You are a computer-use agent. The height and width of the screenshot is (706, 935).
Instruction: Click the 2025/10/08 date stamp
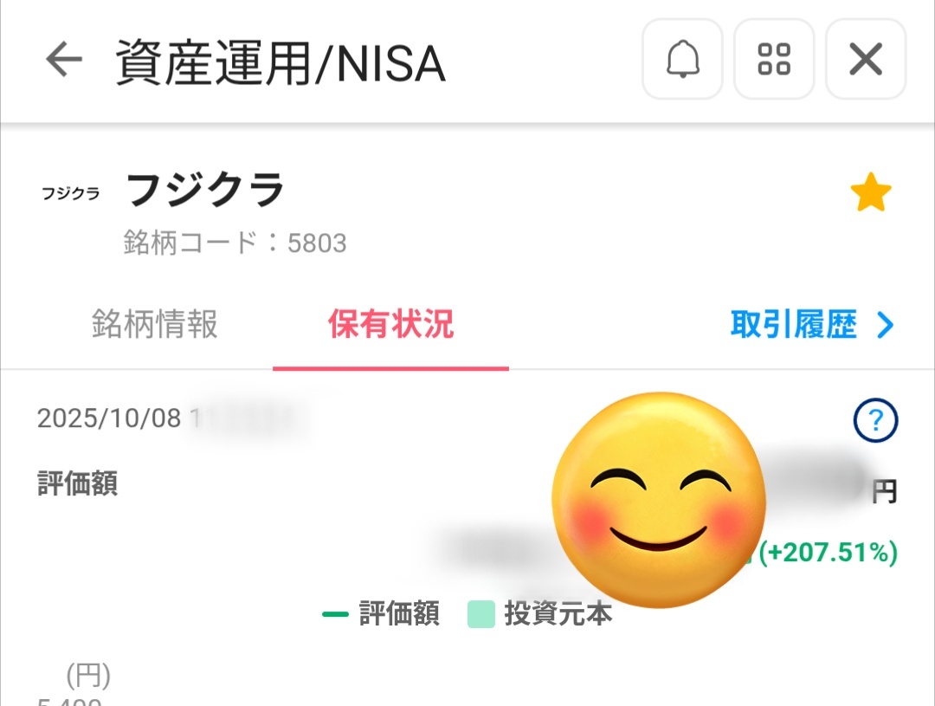[x=109, y=418]
